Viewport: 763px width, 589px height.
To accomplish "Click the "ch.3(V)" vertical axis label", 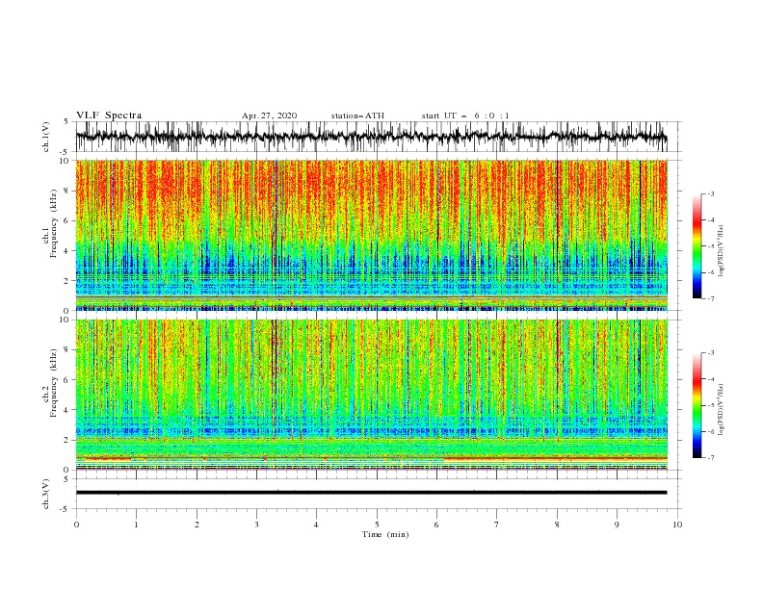I will pyautogui.click(x=46, y=494).
